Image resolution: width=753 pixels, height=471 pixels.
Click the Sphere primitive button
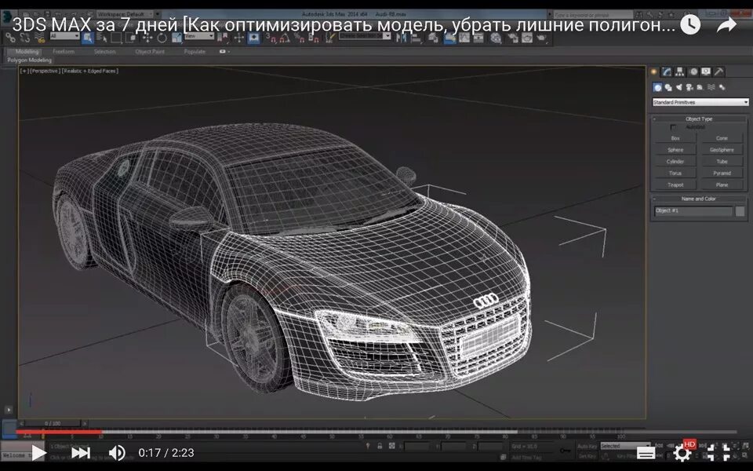pyautogui.click(x=675, y=150)
